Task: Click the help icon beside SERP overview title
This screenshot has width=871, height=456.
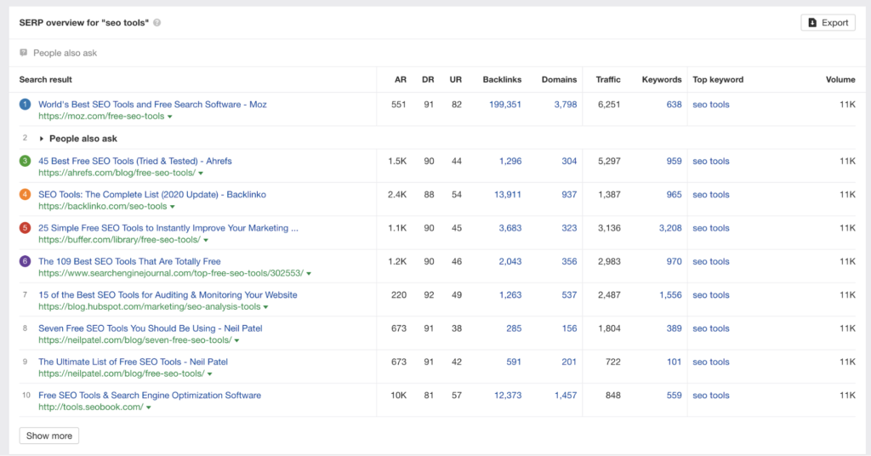Action: pyautogui.click(x=157, y=23)
